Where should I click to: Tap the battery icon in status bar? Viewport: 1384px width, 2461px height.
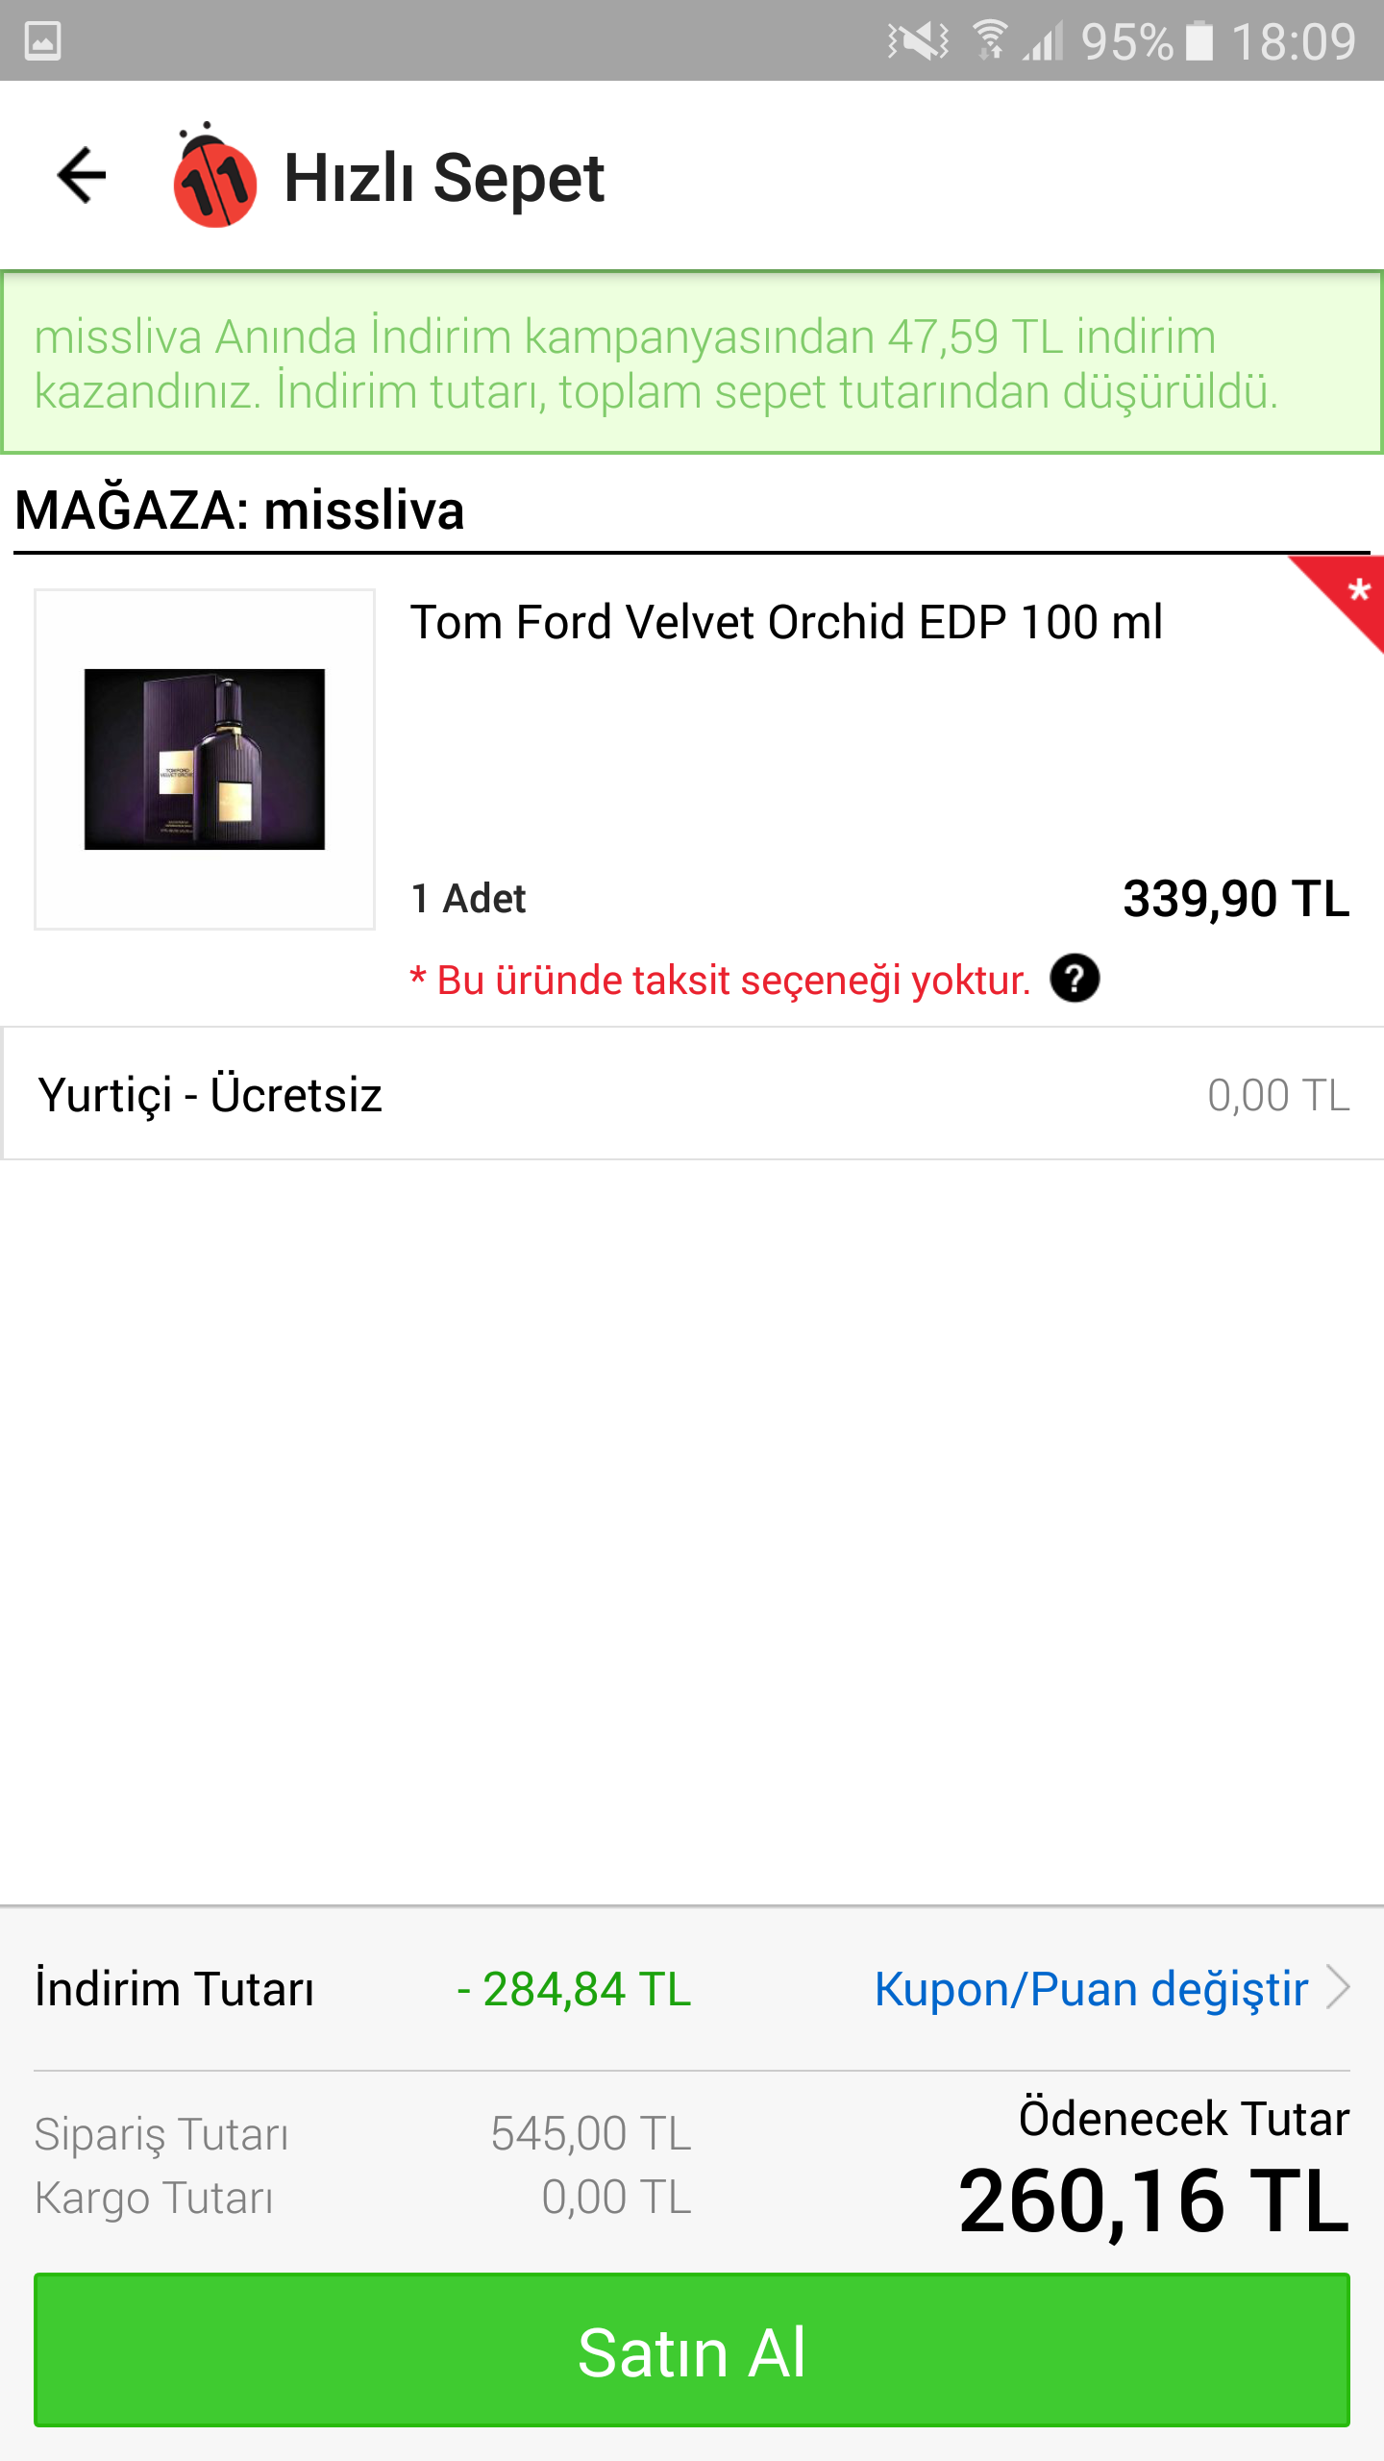[x=1199, y=41]
